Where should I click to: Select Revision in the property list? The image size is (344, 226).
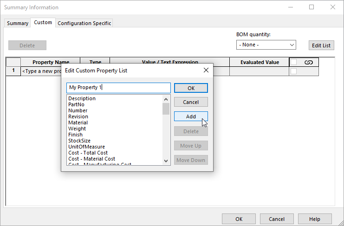click(78, 116)
